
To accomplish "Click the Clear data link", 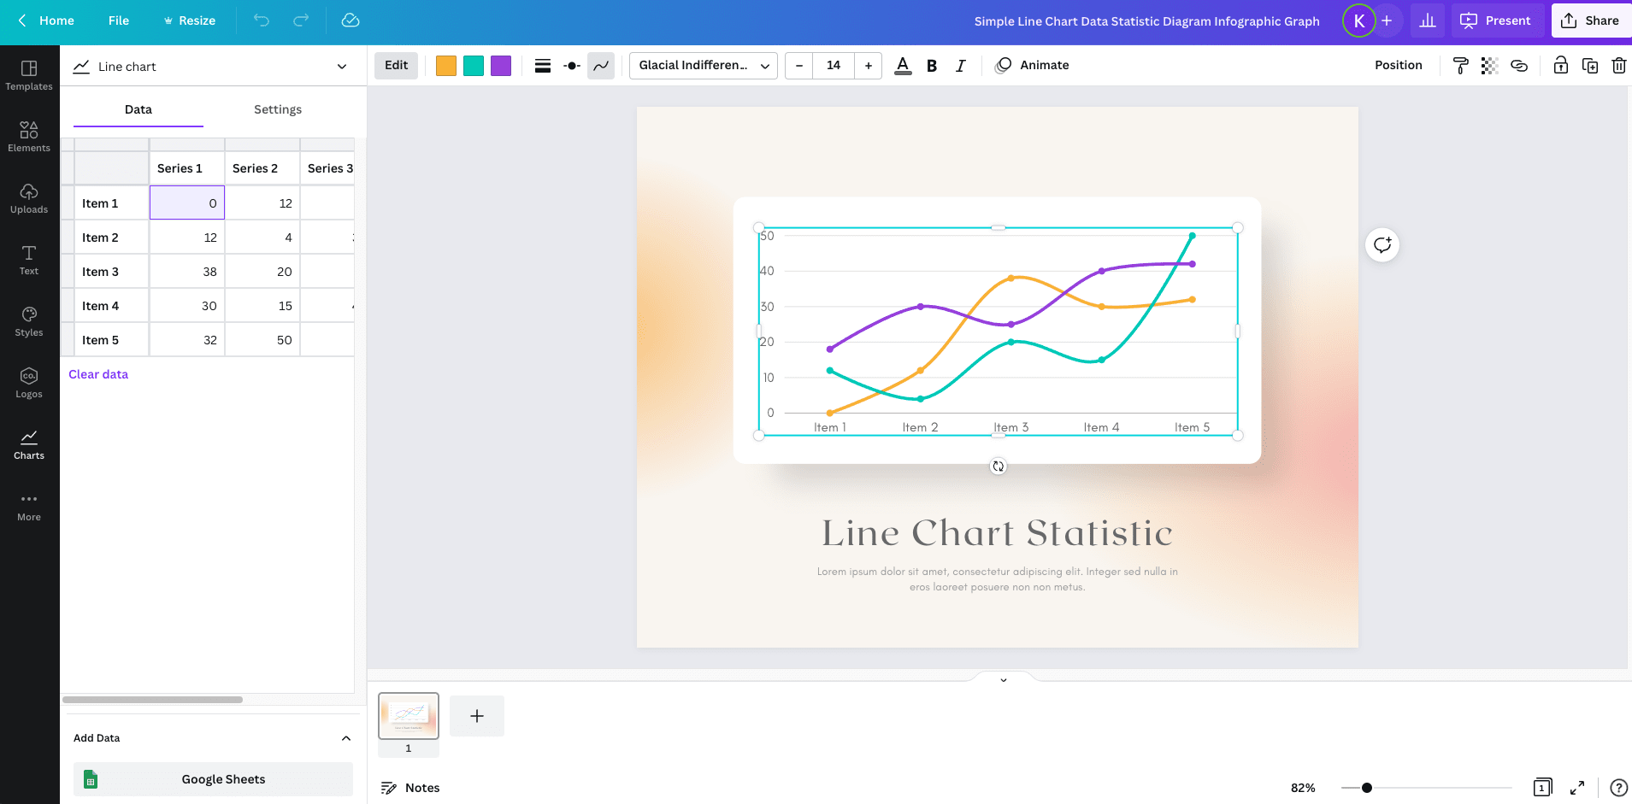I will 98,374.
